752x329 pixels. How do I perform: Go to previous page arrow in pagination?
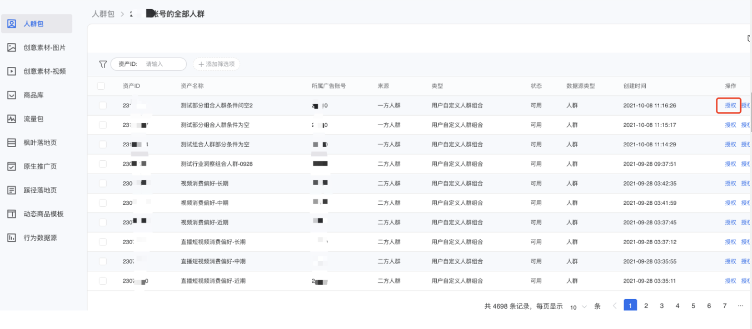tap(614, 306)
